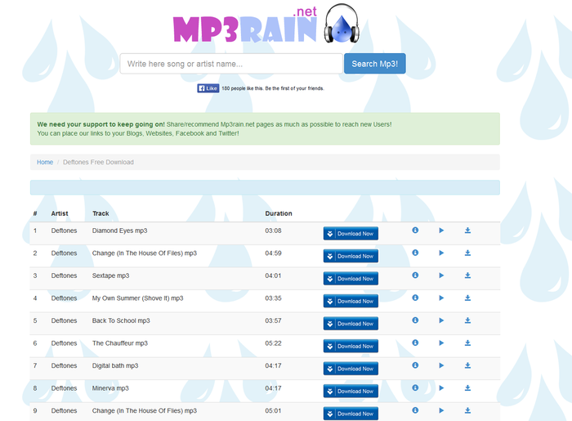
Task: Click Download Now for 04:59 Change track
Action: (x=351, y=256)
